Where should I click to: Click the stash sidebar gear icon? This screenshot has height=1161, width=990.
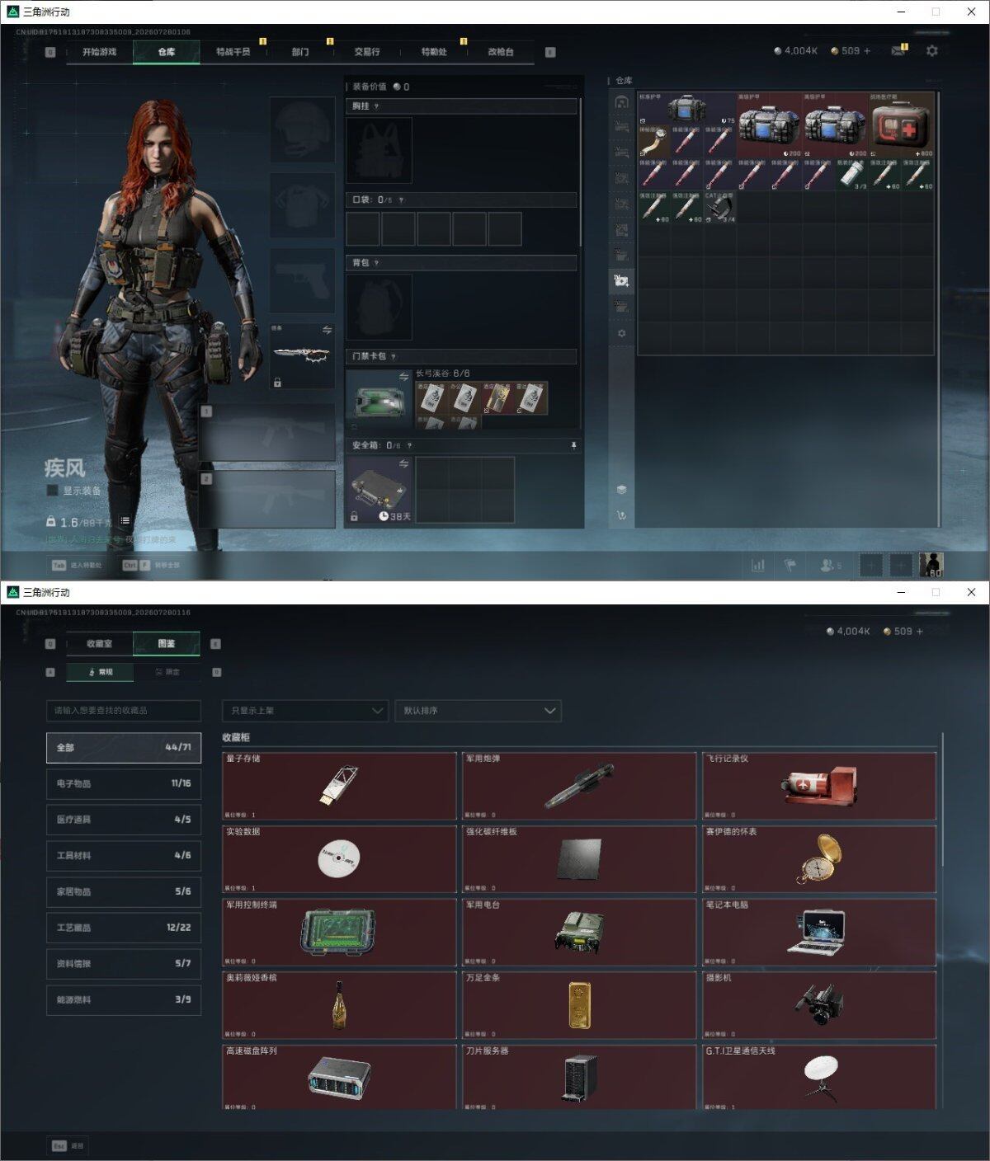[621, 333]
